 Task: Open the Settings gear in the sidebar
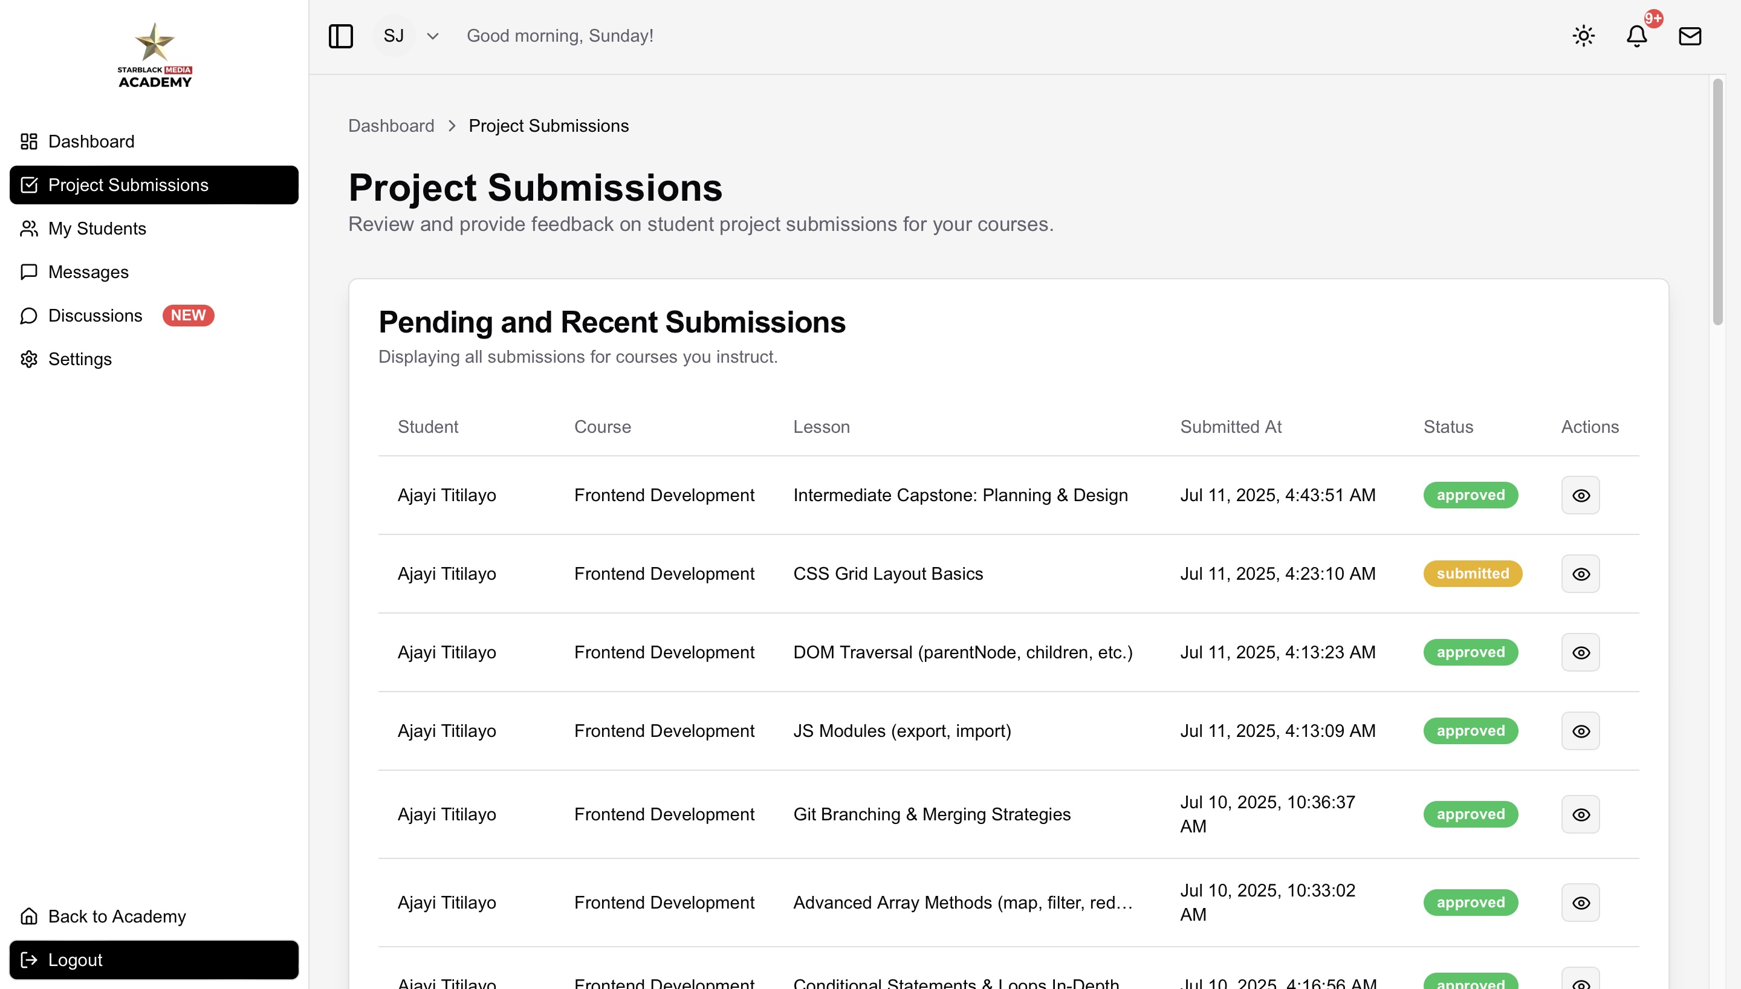click(x=28, y=358)
